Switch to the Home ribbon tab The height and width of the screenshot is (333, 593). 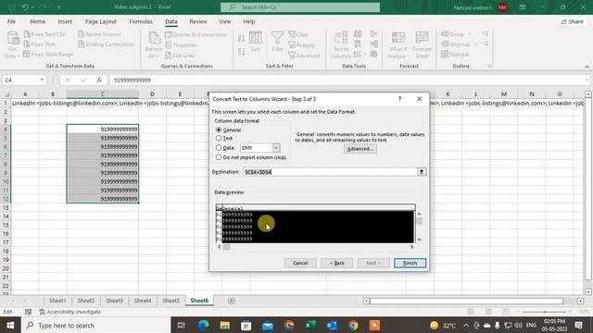[37, 21]
